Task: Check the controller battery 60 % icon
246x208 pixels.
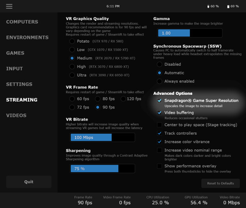Action: tap(208, 6)
